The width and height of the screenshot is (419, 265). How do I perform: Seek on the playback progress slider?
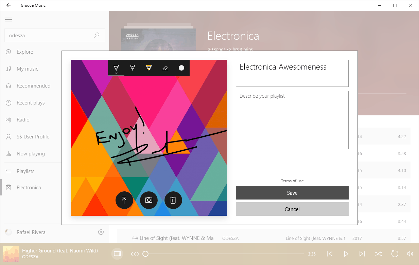point(223,254)
